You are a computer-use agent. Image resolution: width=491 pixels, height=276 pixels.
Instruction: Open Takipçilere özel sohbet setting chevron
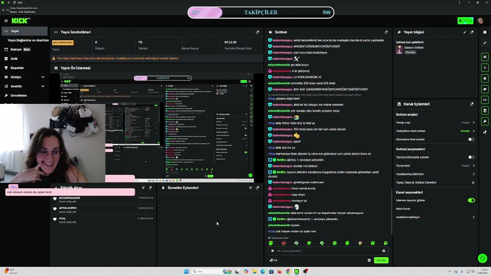(x=473, y=131)
